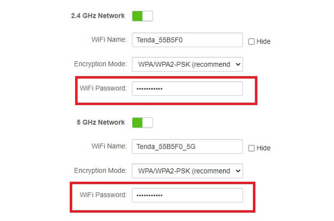Click the 5 GHz "WiFi Password:" label

tap(103, 195)
